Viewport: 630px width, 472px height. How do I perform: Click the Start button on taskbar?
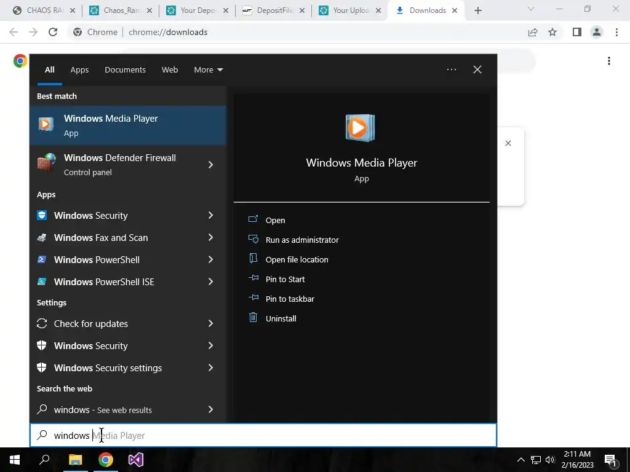[15, 460]
